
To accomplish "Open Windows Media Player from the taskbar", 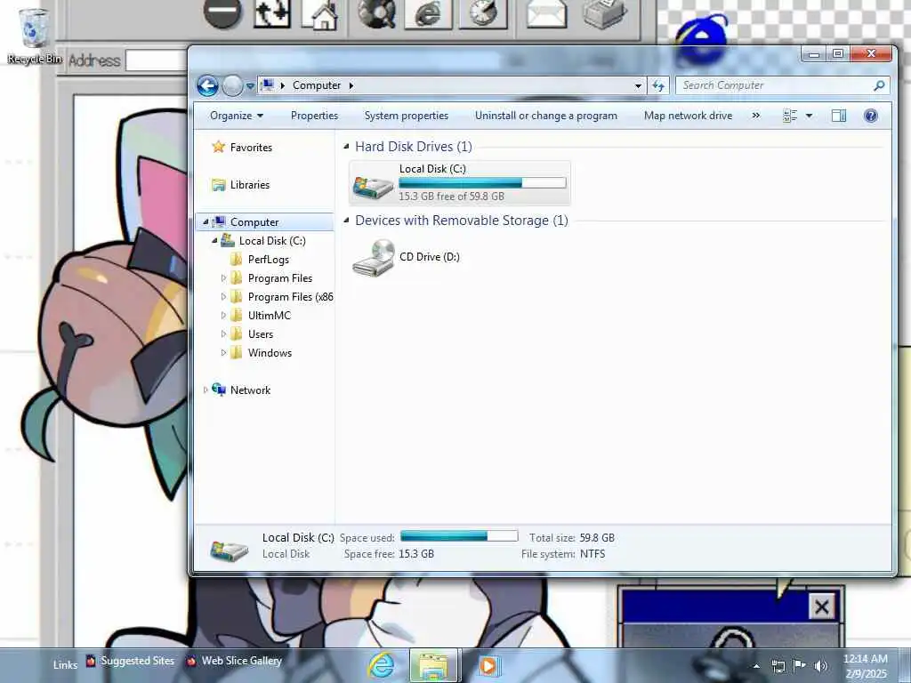I will pos(488,665).
